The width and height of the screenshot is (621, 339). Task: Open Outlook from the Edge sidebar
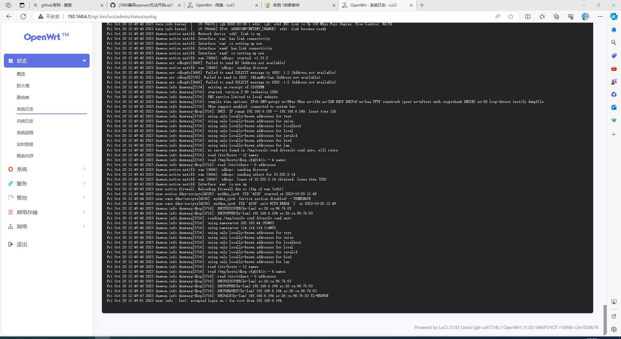[614, 107]
